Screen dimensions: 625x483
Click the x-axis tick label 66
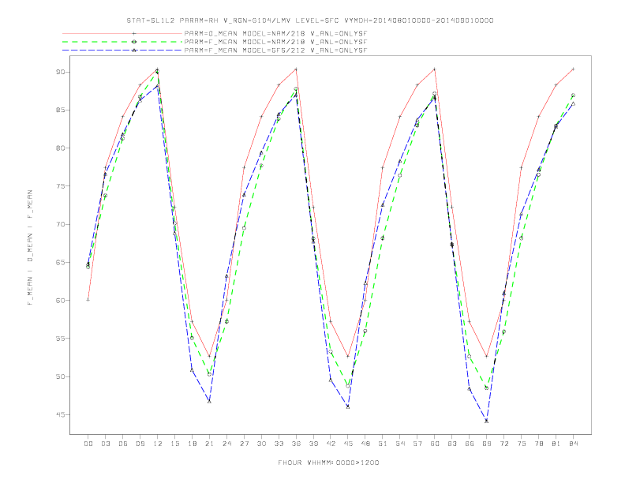tap(470, 444)
